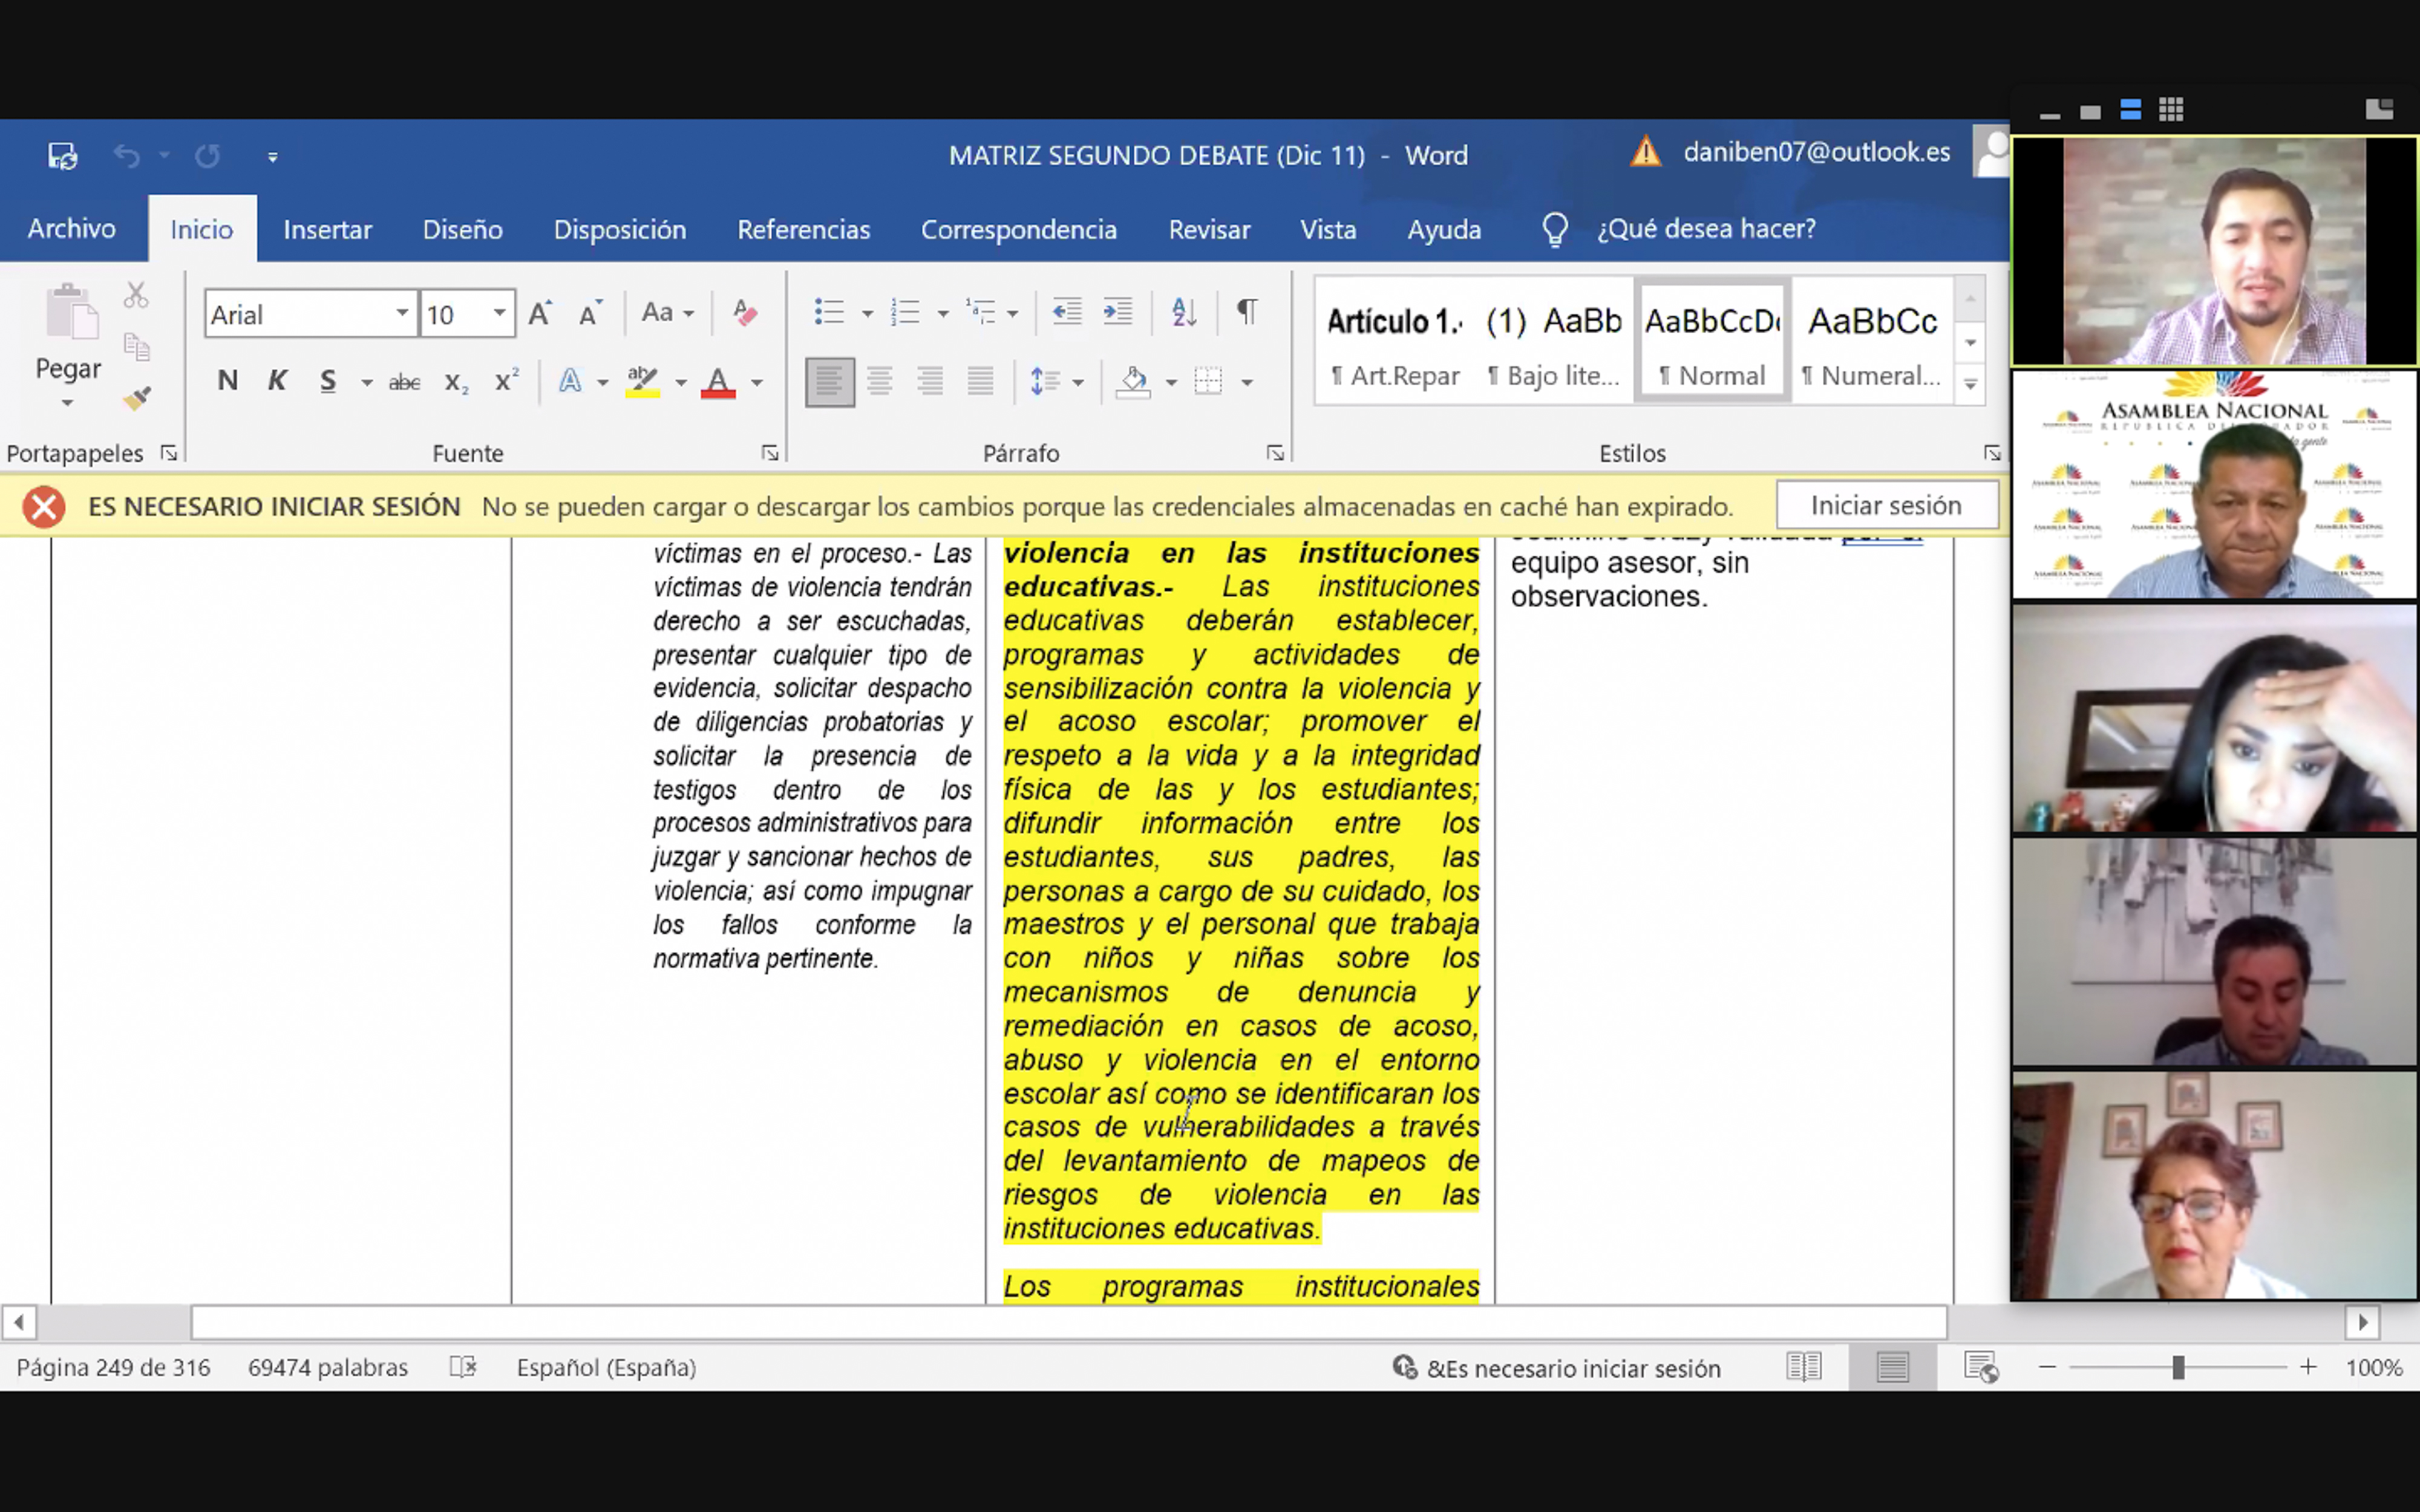Apply the Art.Repar Artículo 1 style
This screenshot has width=2420, height=1512.
click(1395, 343)
